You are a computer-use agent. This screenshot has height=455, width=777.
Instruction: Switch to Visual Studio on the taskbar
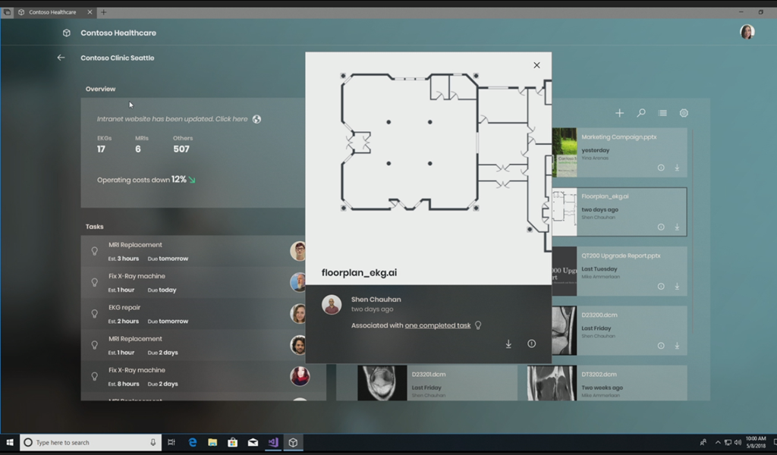tap(273, 442)
